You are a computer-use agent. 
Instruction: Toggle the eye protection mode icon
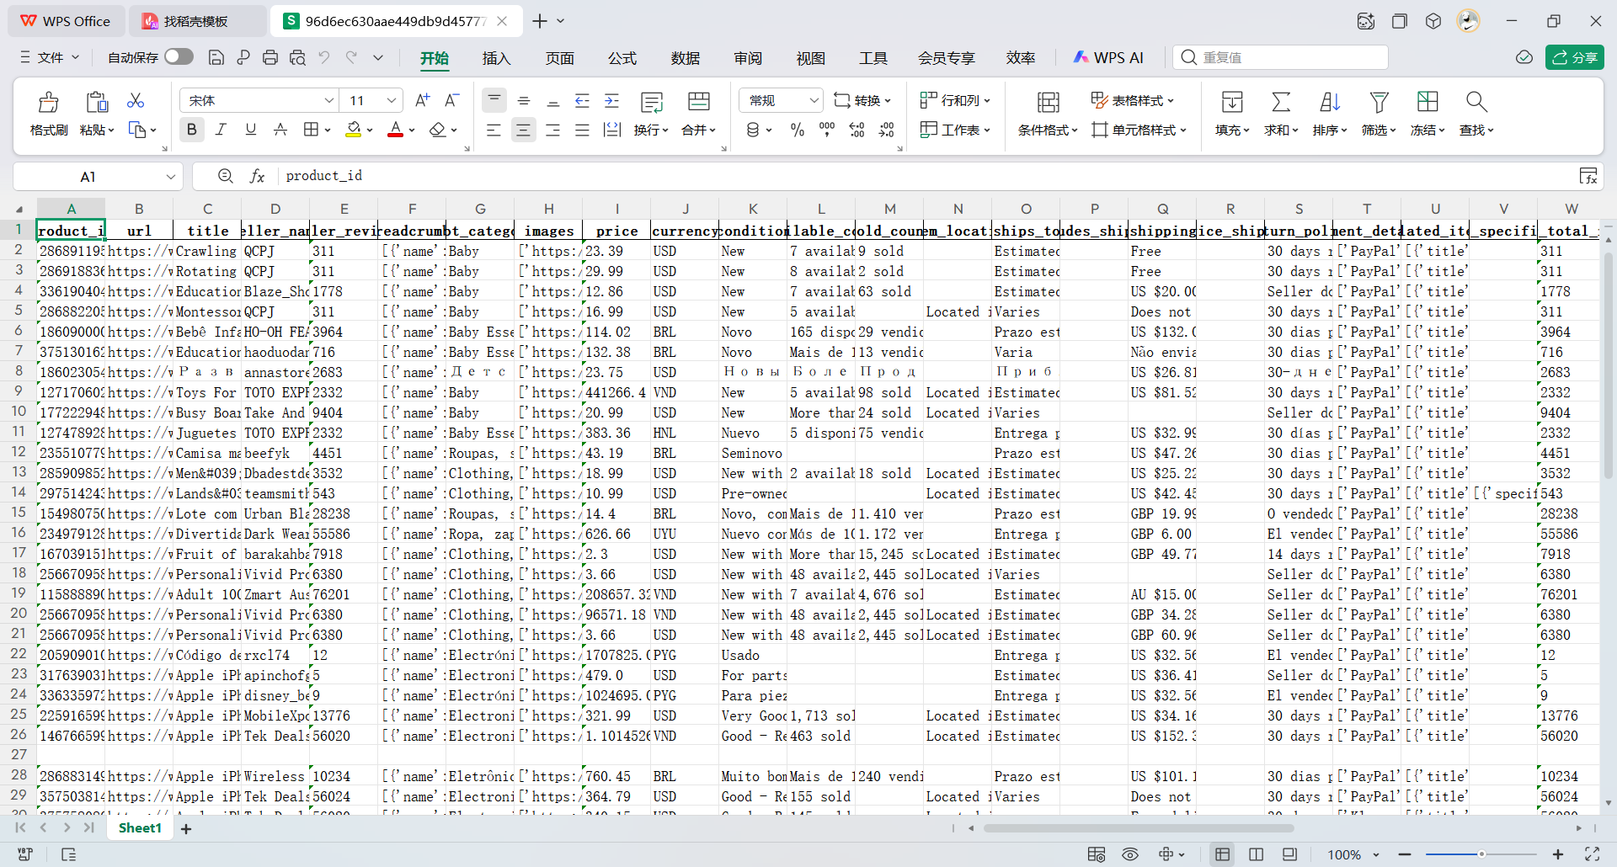(x=1130, y=854)
